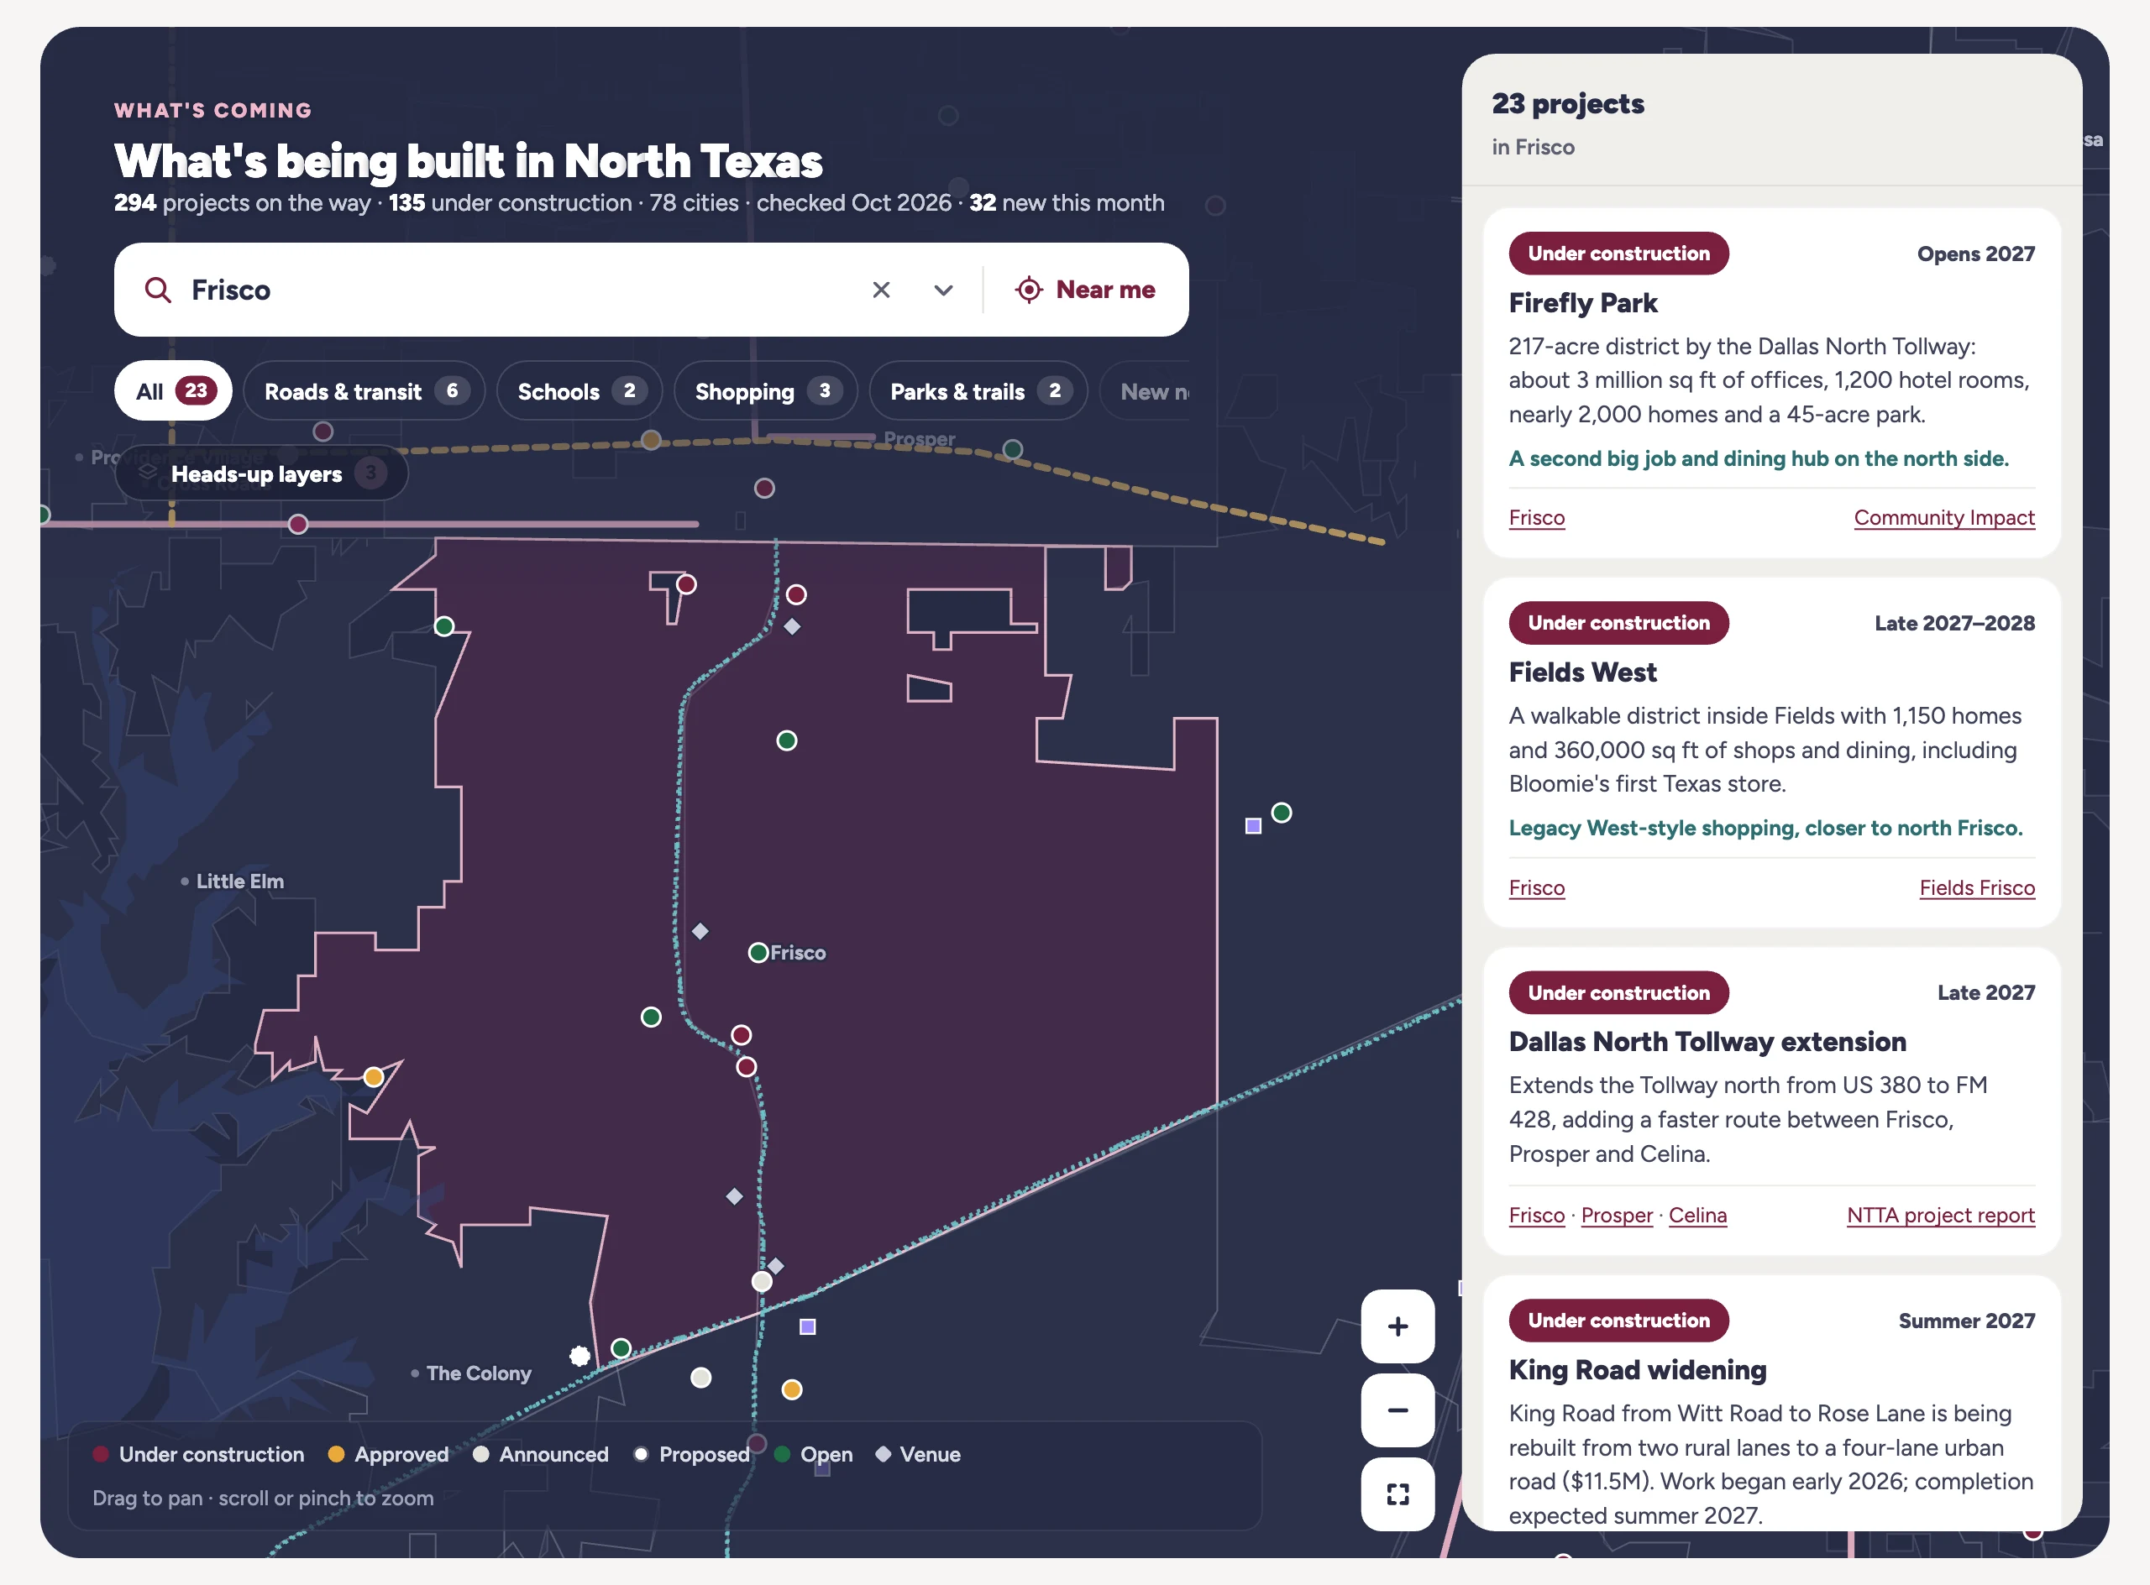Click the orange Approved marker on west edge
2150x1585 pixels.
374,1076
